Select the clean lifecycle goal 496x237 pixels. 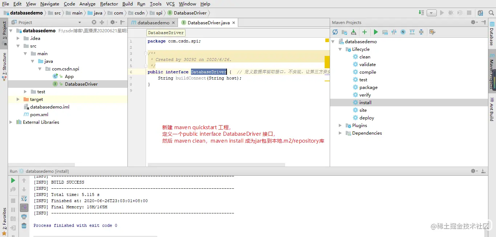click(x=365, y=57)
